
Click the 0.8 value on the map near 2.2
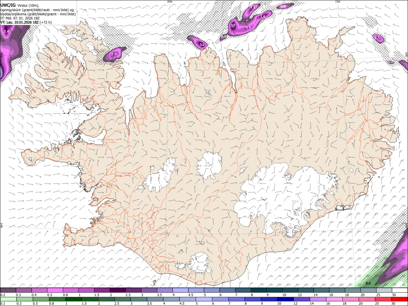283,6
